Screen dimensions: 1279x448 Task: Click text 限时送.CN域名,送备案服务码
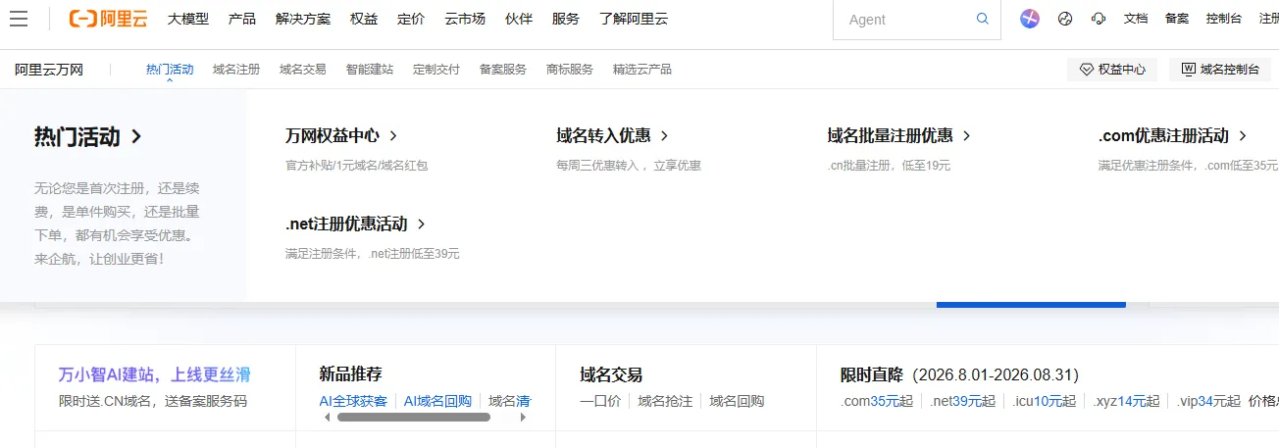tap(153, 401)
